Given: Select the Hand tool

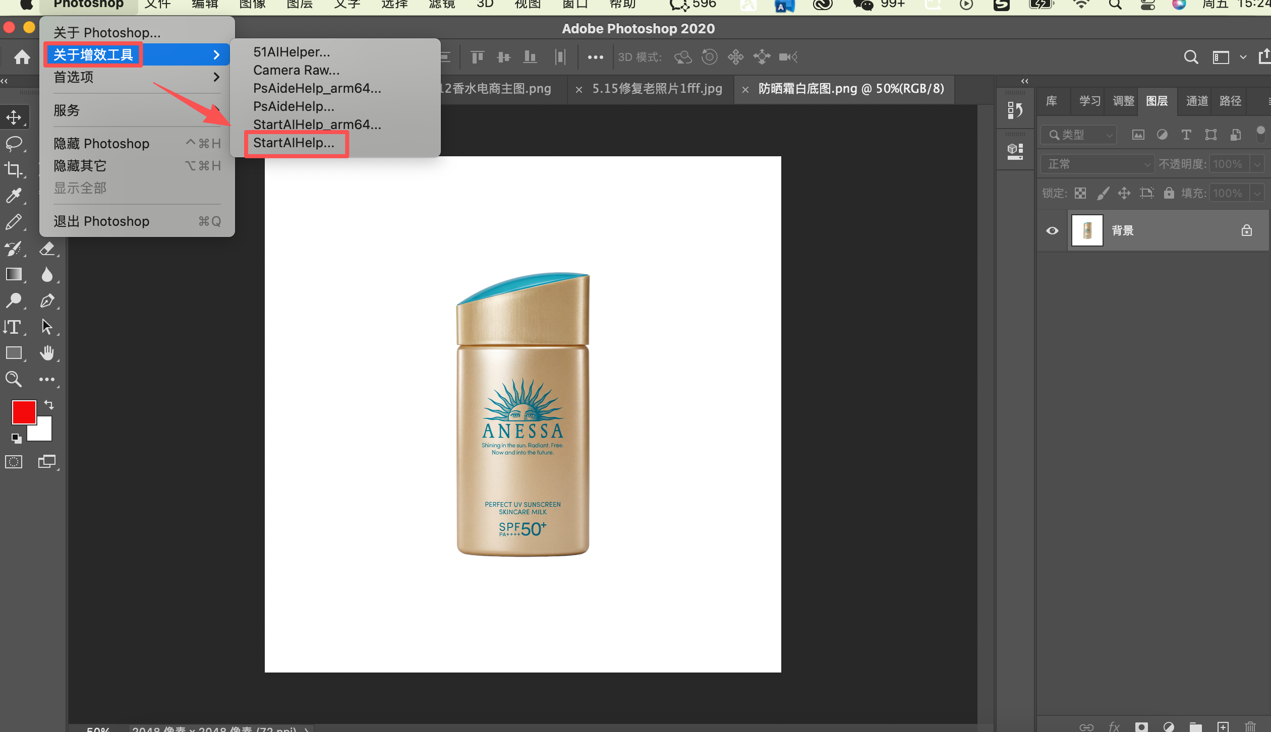Looking at the screenshot, I should (47, 353).
